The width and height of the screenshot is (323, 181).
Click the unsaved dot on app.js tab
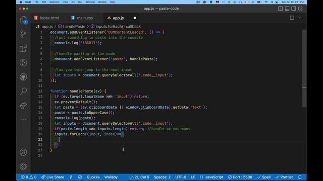(135, 18)
